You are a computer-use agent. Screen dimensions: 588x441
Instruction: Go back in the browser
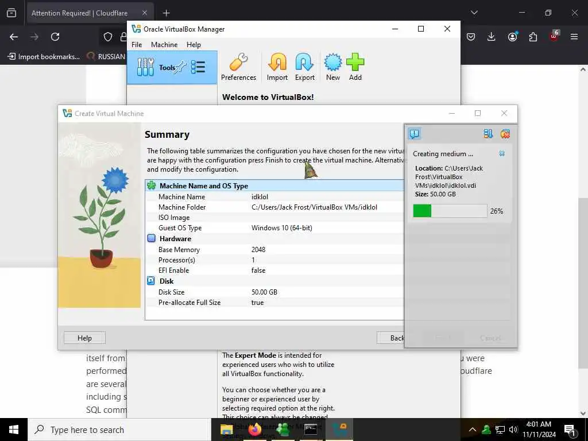[14, 37]
